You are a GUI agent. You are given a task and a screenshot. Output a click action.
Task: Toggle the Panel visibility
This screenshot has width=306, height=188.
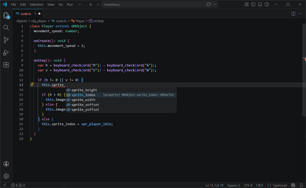tap(260, 4)
